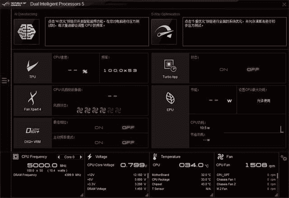This screenshot has height=198, width=289.
Task: Expand the left side menu handle
Action: point(5,81)
